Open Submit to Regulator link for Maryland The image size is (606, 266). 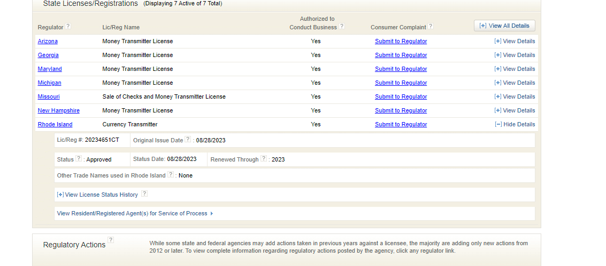401,69
